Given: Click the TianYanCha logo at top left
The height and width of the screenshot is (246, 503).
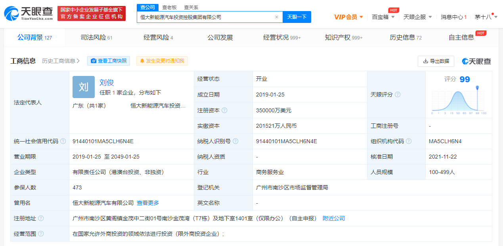Looking at the screenshot, I should 28,13.
